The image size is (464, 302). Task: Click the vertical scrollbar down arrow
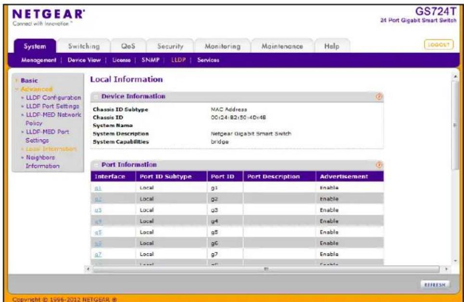(455, 260)
